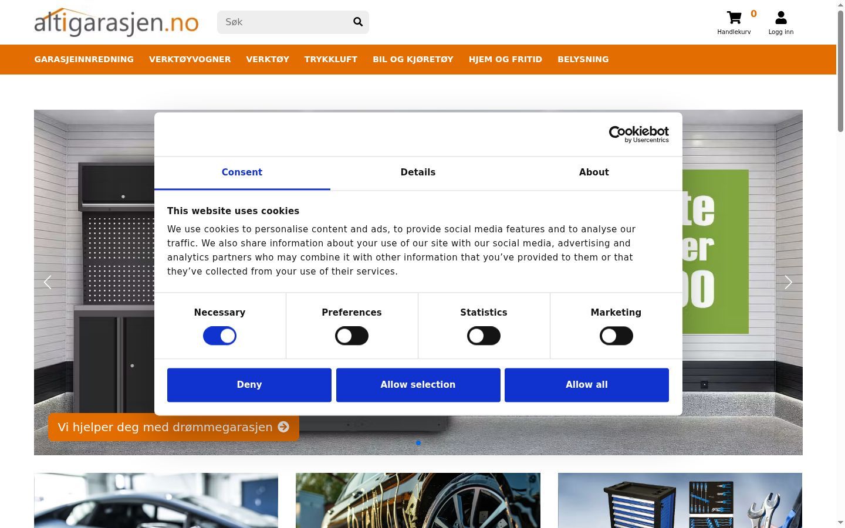
Task: Show previous carousel slide arrow
Action: pos(48,282)
